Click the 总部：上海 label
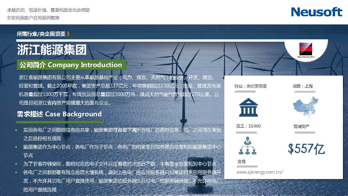 (303, 86)
